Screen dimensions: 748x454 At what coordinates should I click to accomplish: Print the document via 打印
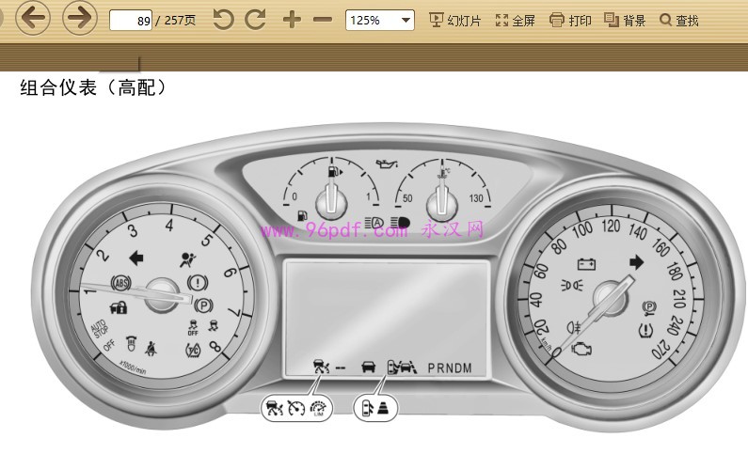click(570, 20)
